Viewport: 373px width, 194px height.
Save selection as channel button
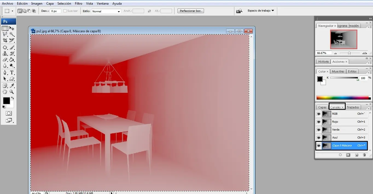tap(348, 155)
